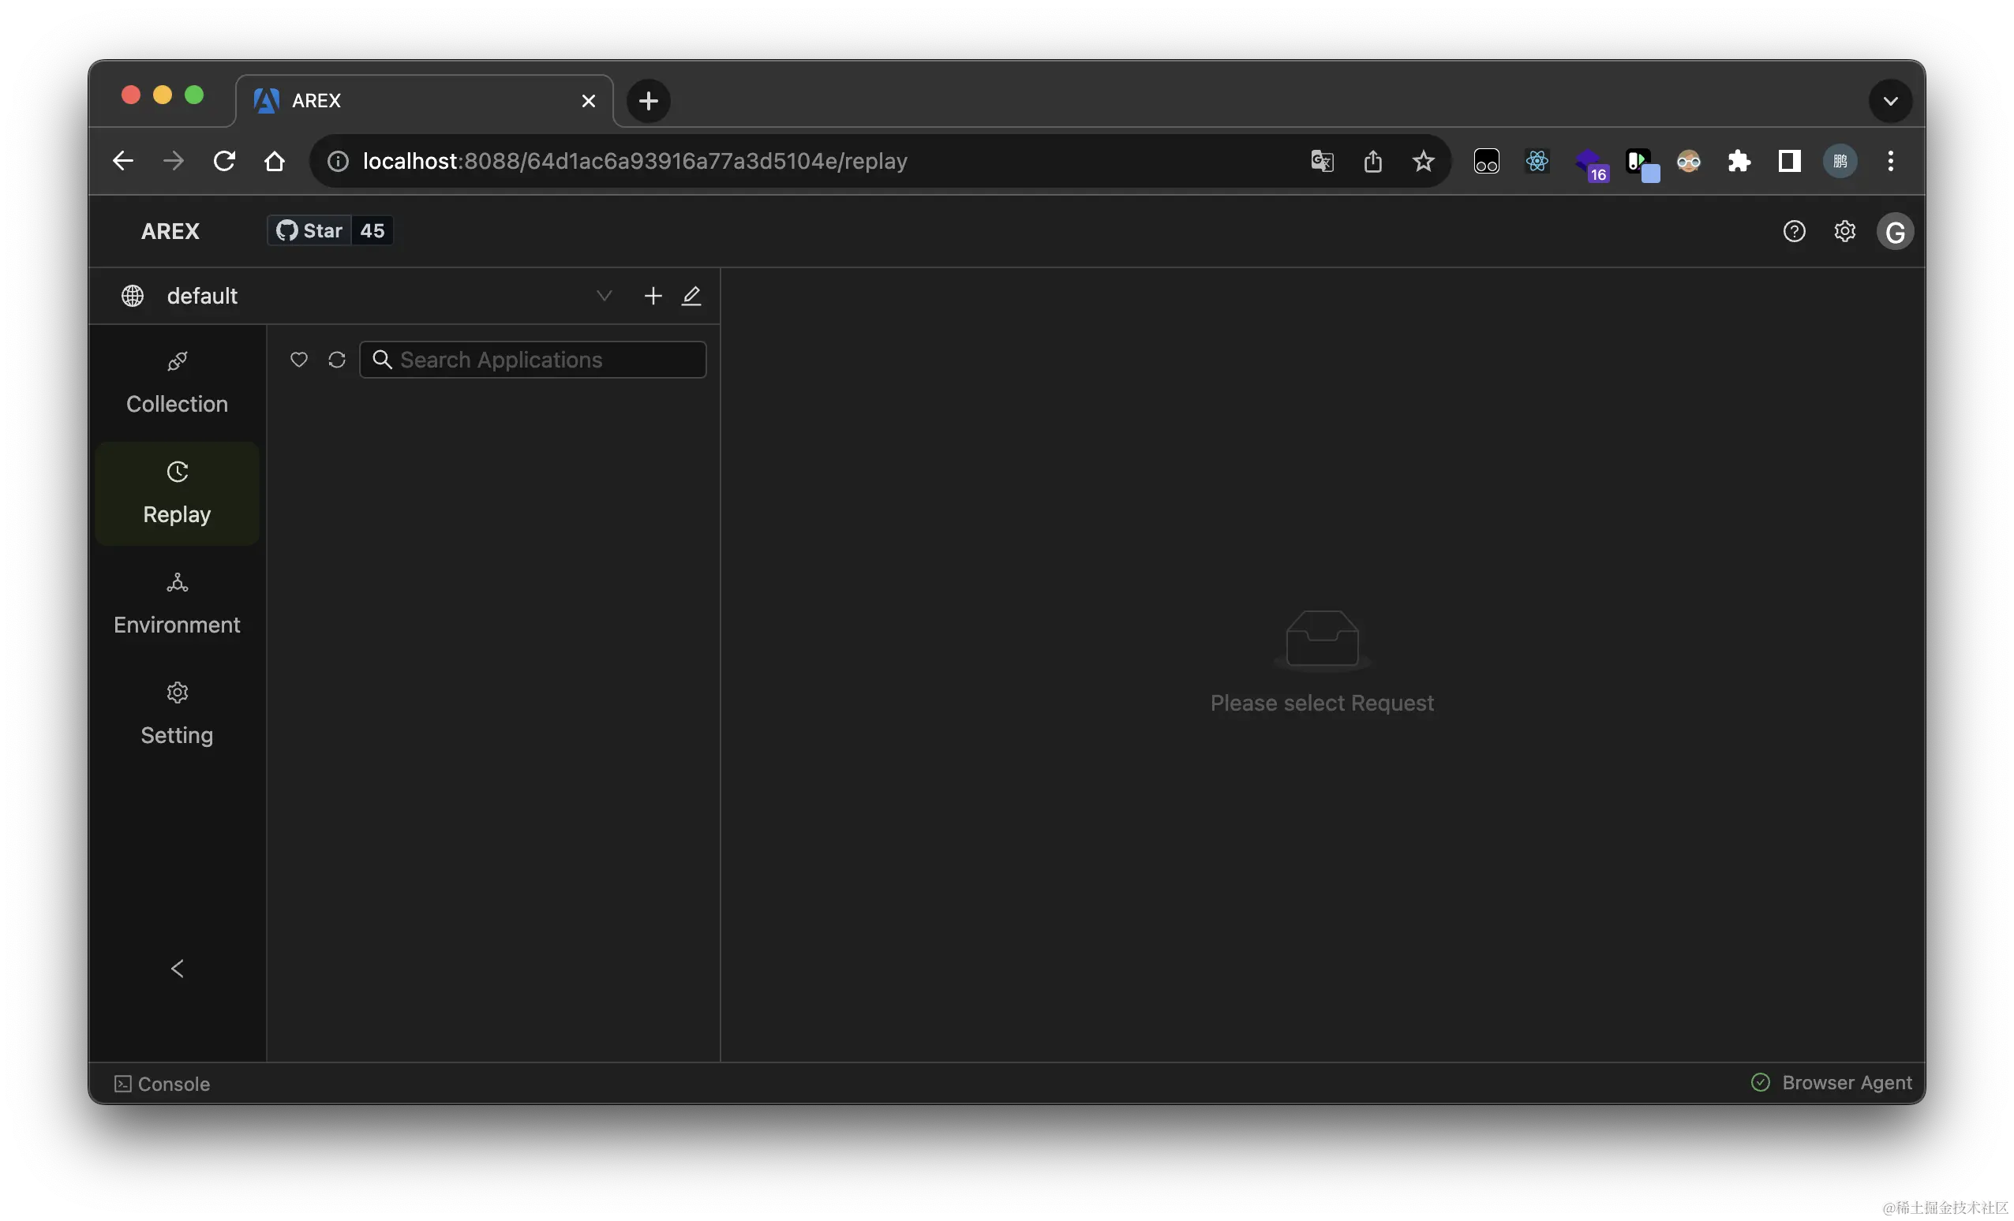This screenshot has width=2014, height=1221.
Task: Open the Environment menu item
Action: click(178, 604)
